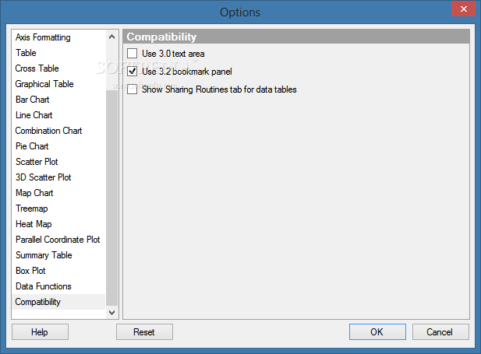This screenshot has height=354, width=481.
Task: Select the Compatibility list entry
Action: pyautogui.click(x=58, y=302)
